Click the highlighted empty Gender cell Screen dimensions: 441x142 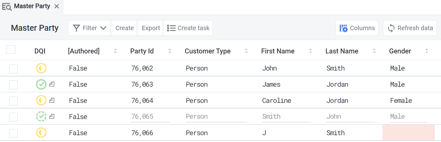[x=408, y=133]
